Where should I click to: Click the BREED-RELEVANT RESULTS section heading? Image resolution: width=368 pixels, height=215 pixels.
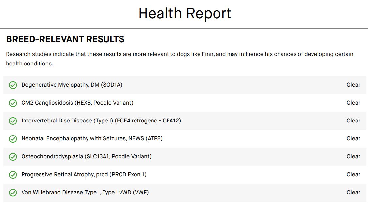[x=65, y=39]
